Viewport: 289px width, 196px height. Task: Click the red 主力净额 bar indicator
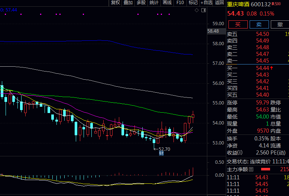click(x=266, y=169)
